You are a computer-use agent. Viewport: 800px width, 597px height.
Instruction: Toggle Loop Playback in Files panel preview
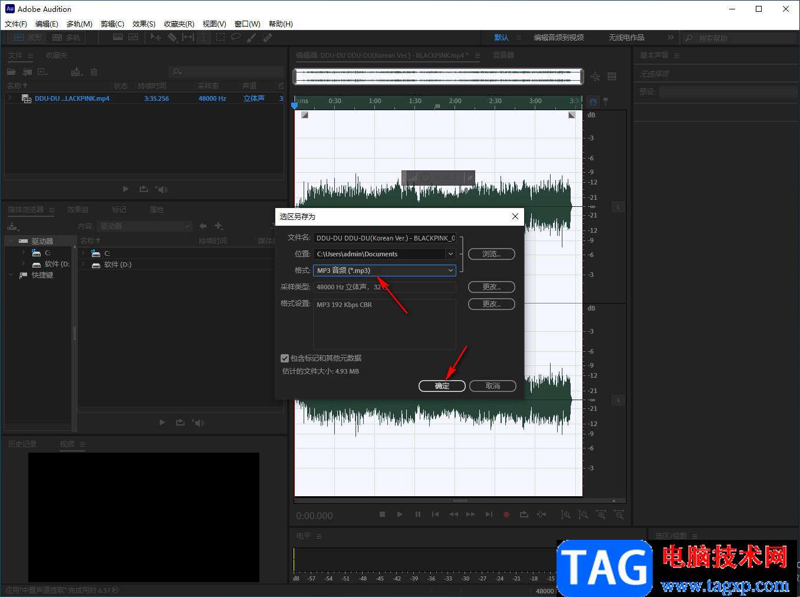point(143,189)
